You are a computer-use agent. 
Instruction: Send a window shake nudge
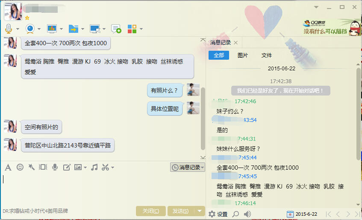(x=43, y=167)
